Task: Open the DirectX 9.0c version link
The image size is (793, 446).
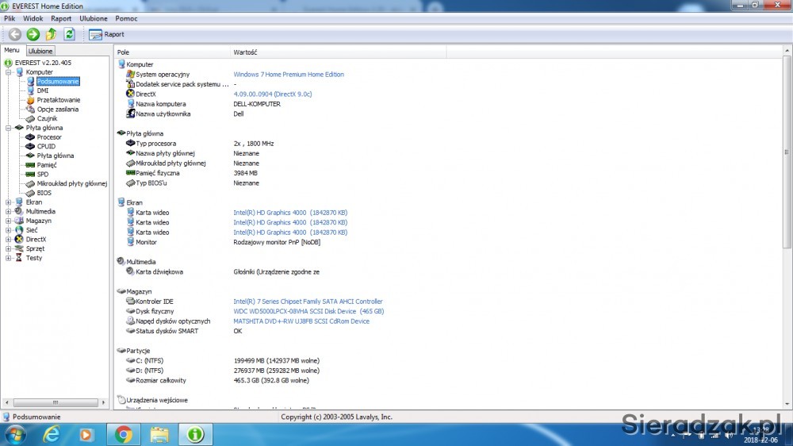Action: (273, 94)
